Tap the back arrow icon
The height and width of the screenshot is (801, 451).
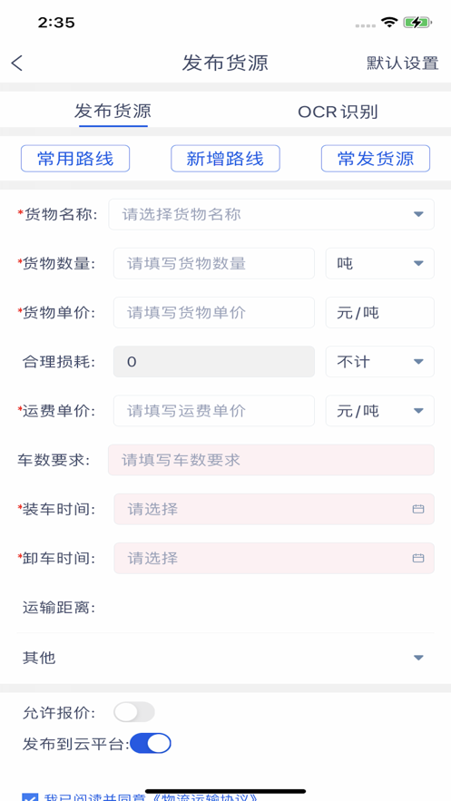[x=17, y=63]
